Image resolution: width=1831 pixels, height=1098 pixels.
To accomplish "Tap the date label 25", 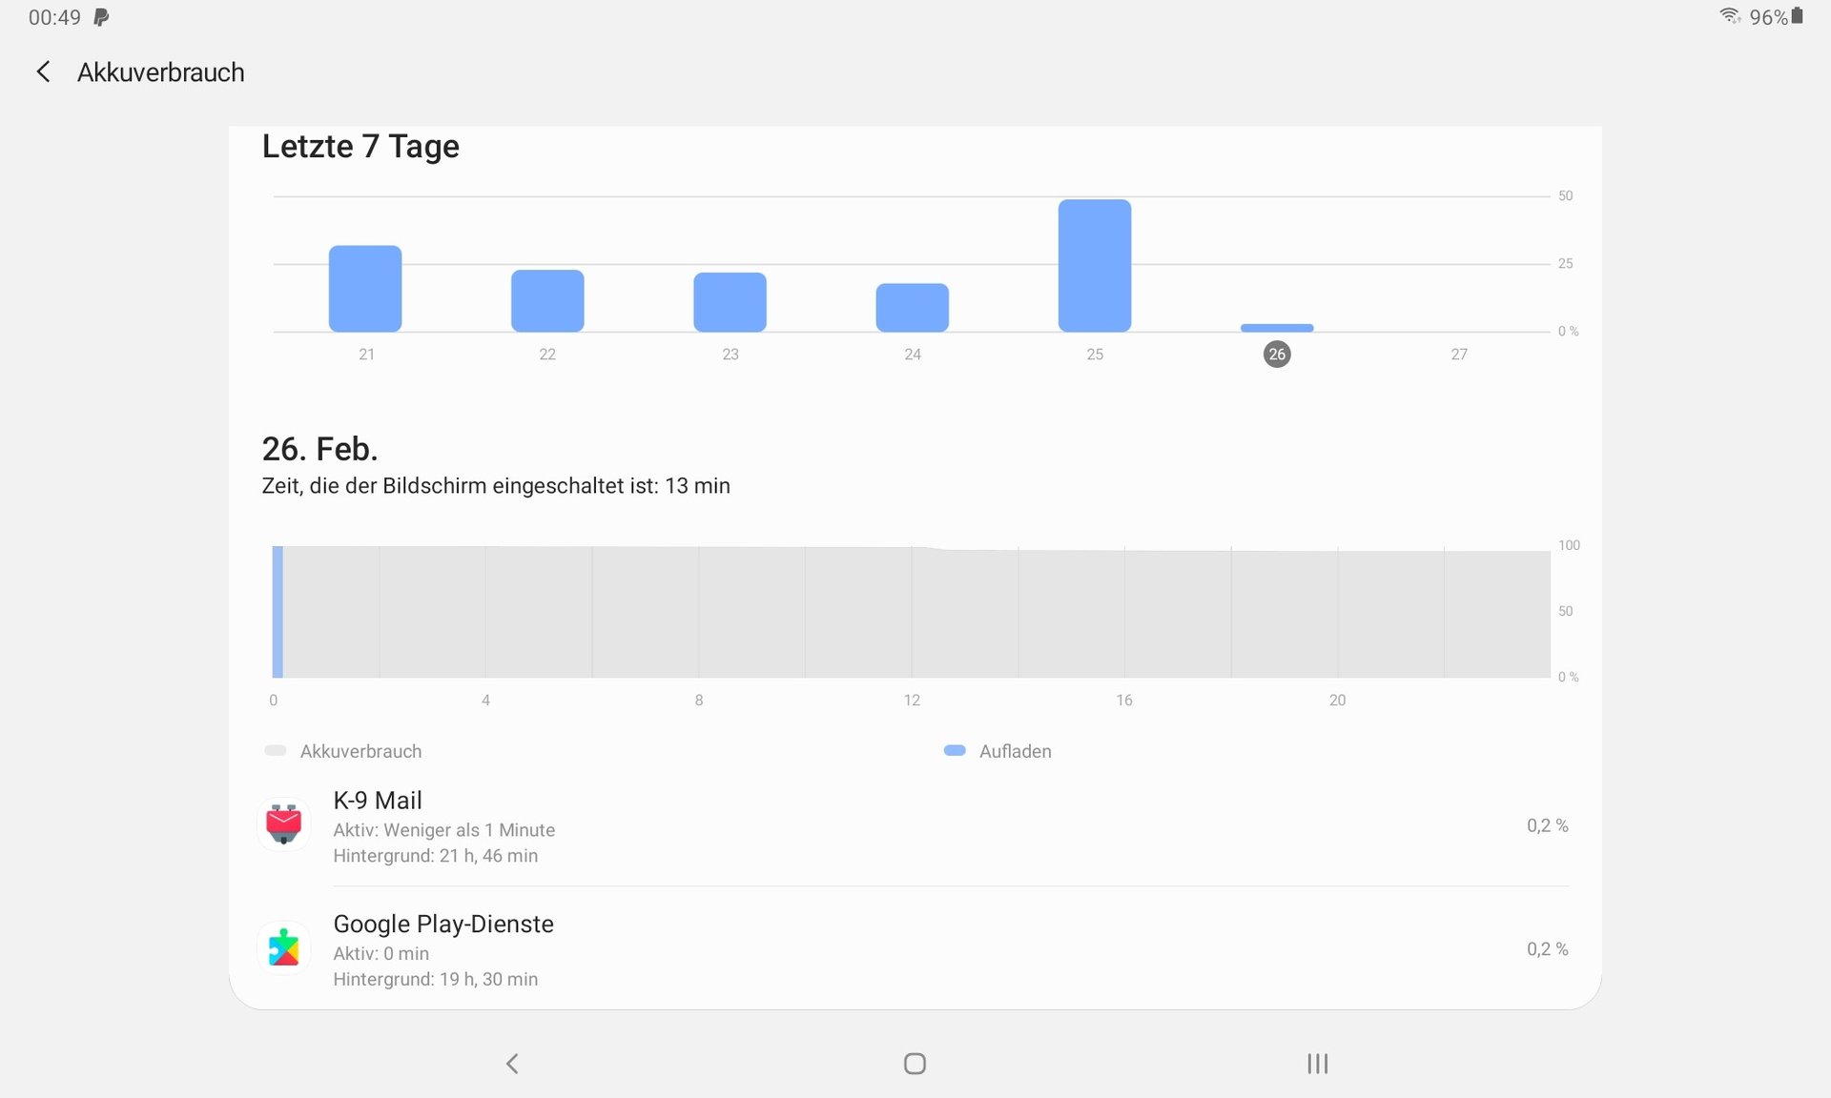I will (1095, 354).
